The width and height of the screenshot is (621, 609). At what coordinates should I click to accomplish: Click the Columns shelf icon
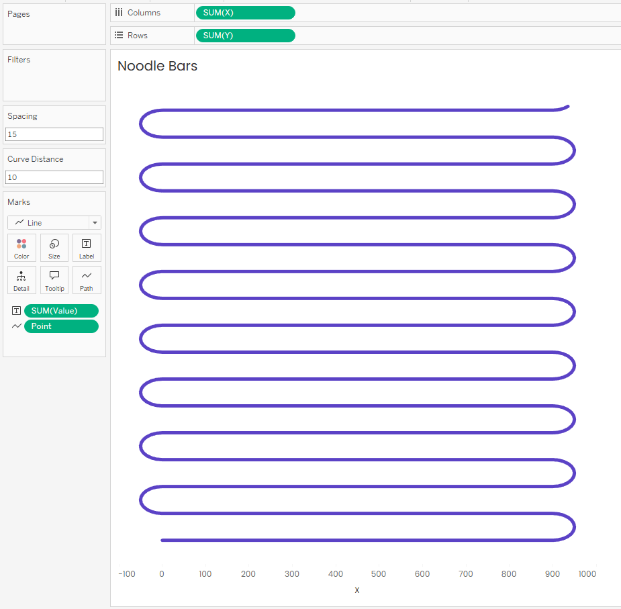tap(119, 12)
